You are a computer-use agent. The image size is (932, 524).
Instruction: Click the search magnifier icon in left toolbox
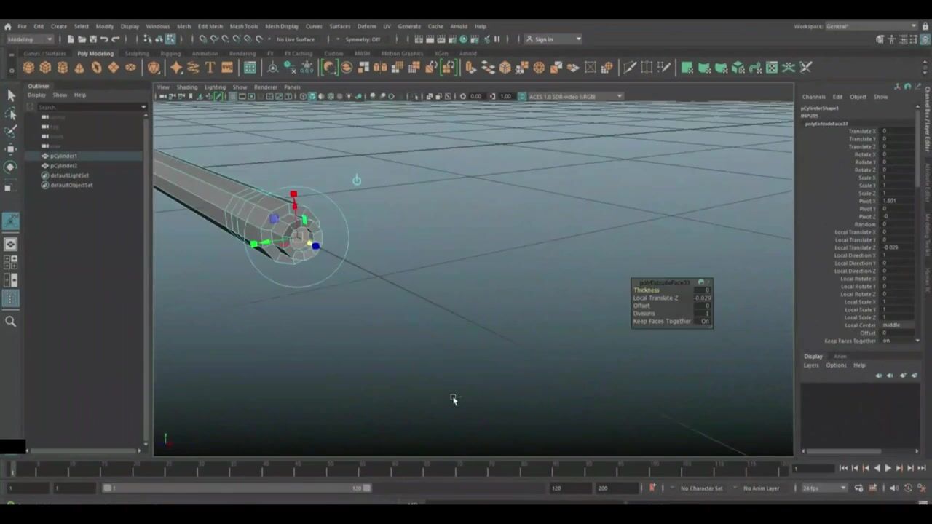click(11, 321)
